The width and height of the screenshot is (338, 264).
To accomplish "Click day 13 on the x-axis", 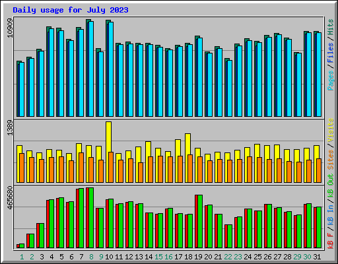I will (139, 257).
